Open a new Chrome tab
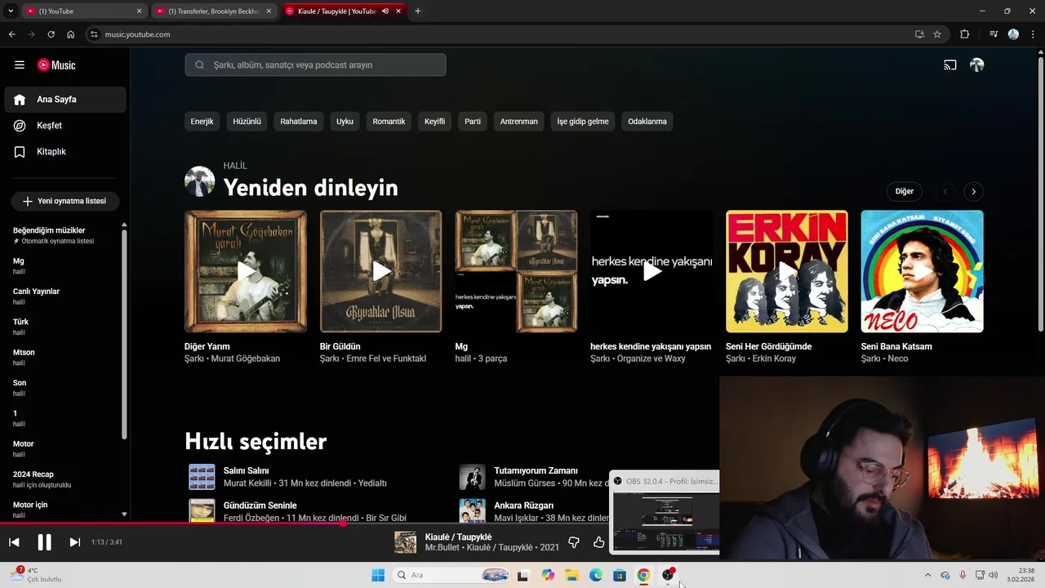Screen dimensions: 1045x588 pos(418,11)
